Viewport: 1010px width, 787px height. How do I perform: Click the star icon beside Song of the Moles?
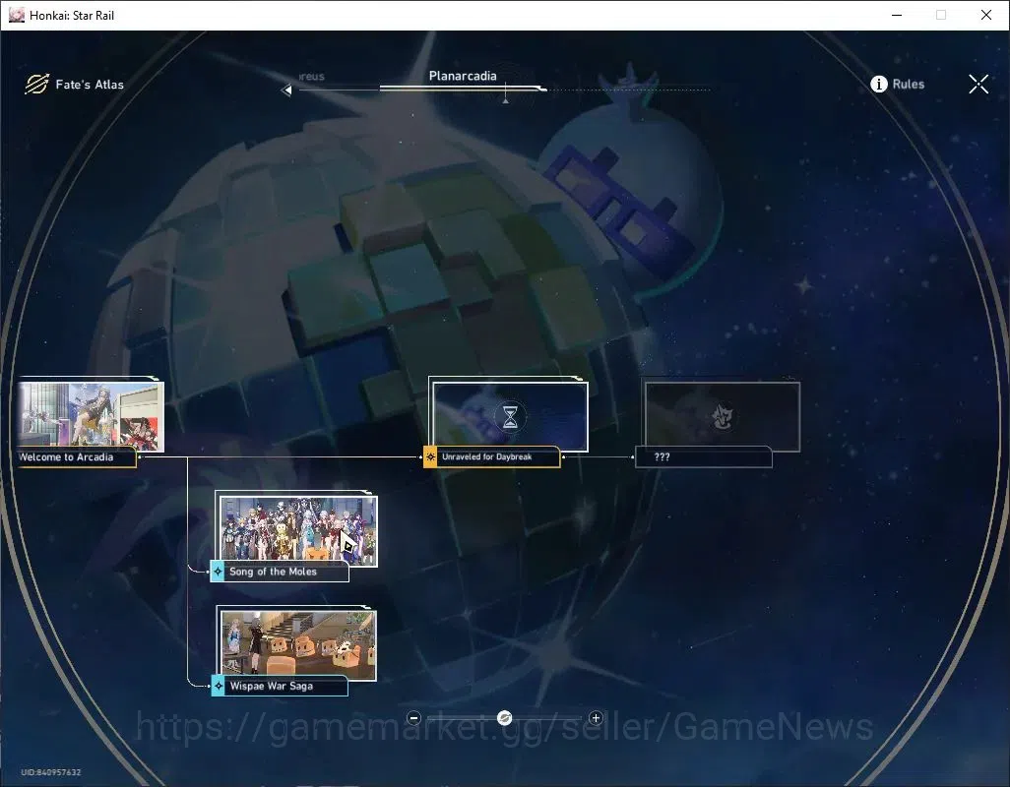click(x=218, y=572)
